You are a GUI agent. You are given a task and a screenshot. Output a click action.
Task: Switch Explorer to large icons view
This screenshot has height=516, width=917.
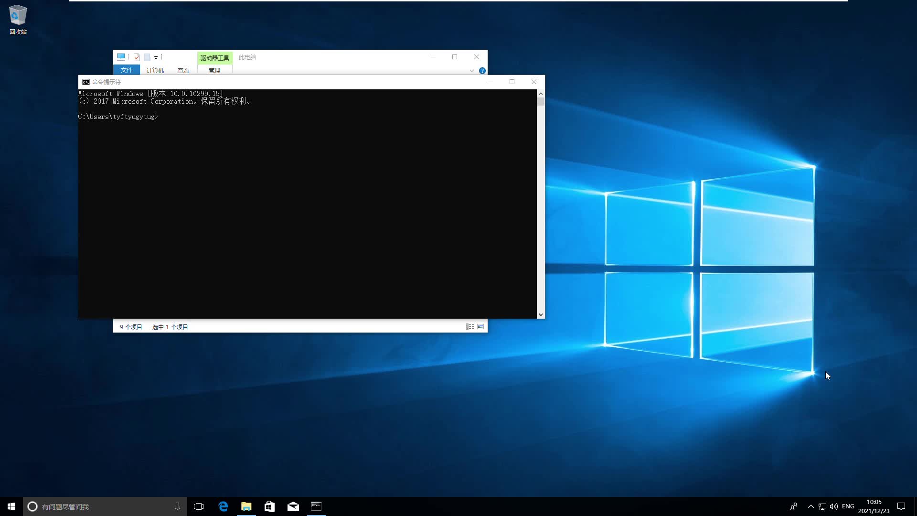(480, 327)
